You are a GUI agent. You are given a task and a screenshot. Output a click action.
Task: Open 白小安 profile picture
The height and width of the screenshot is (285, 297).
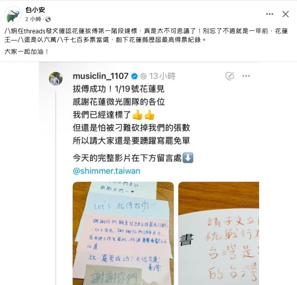(13, 15)
